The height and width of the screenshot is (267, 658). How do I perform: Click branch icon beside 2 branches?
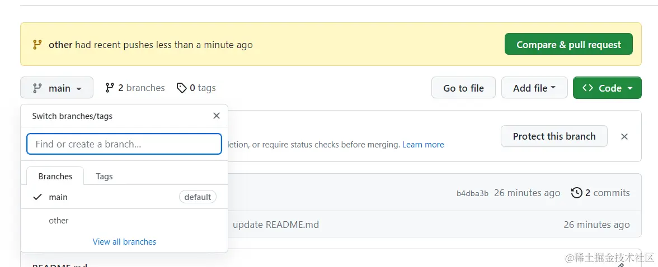(x=110, y=88)
